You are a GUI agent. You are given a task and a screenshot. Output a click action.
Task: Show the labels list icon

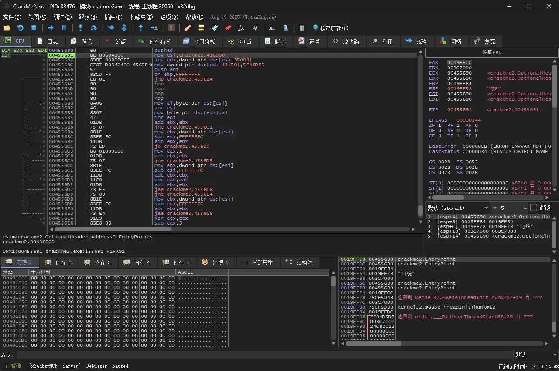(215, 28)
